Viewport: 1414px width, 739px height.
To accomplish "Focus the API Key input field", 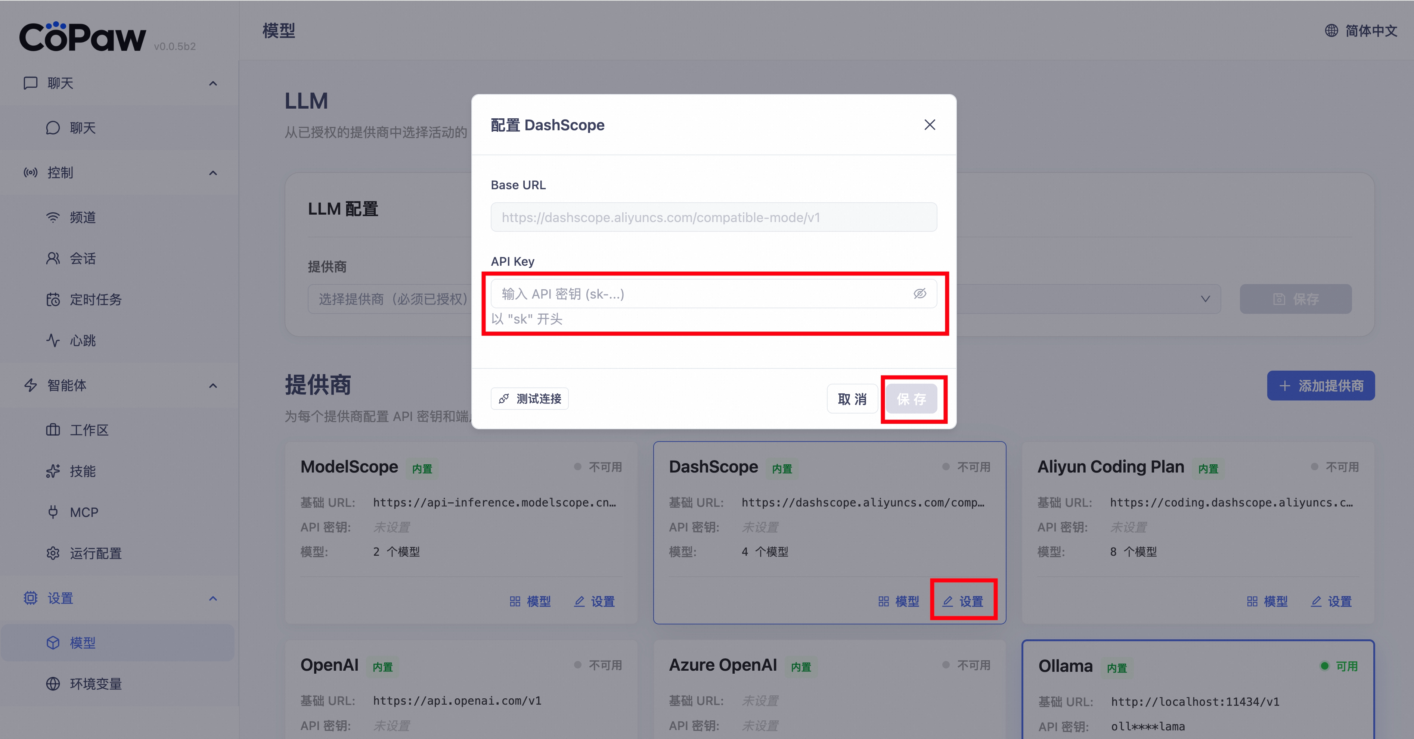I will [697, 293].
